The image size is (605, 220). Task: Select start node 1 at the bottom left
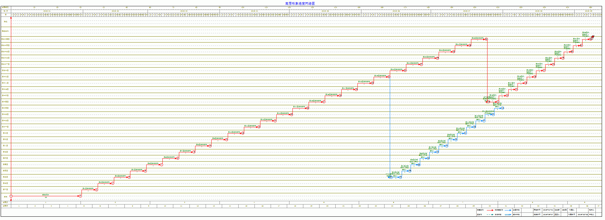(11, 196)
